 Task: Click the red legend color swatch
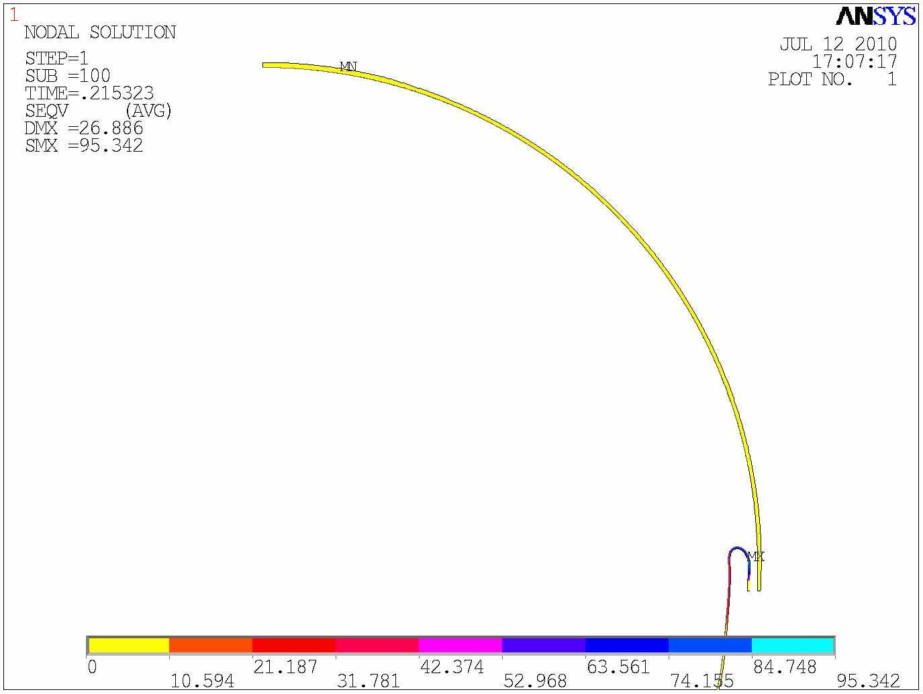[294, 645]
